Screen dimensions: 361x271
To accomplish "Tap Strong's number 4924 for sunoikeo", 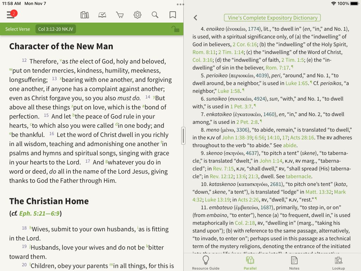I will 260,99.
